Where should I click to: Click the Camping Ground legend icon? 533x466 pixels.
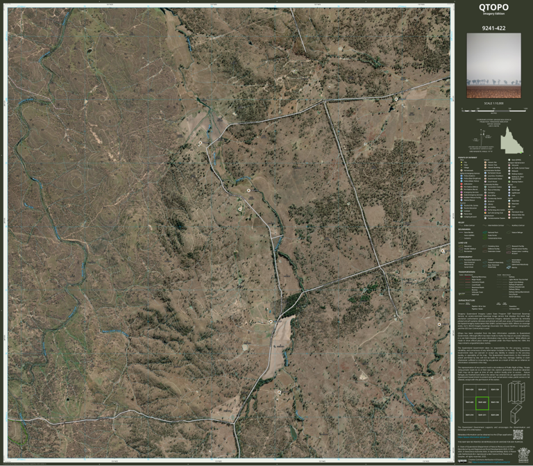[x=462, y=217]
